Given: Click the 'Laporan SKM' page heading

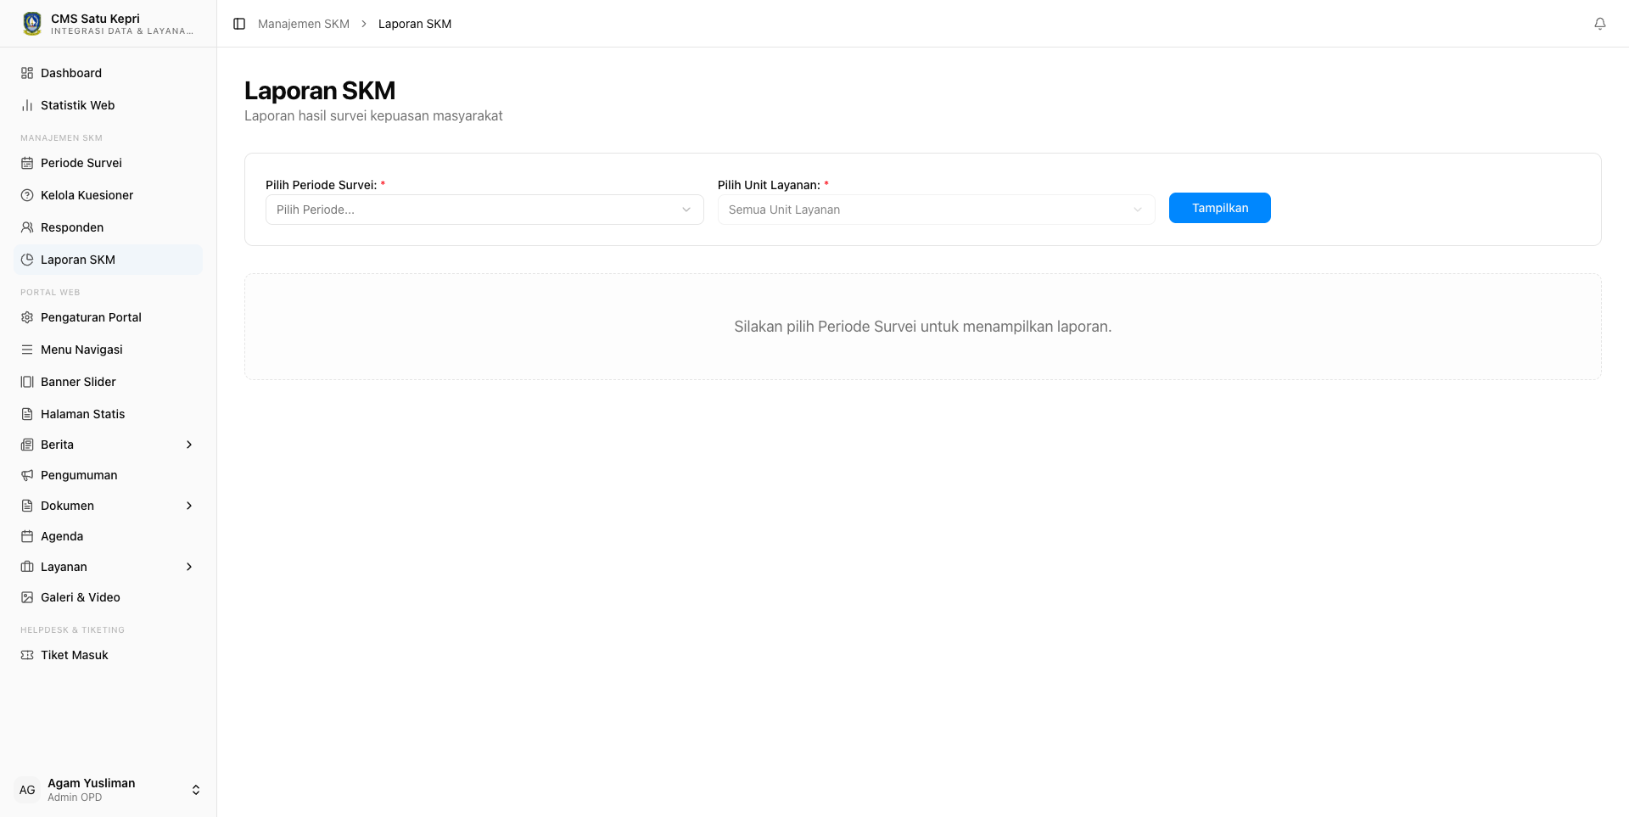Looking at the screenshot, I should tap(320, 91).
